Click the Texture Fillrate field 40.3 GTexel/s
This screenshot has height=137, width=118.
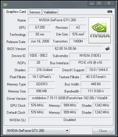96,77
